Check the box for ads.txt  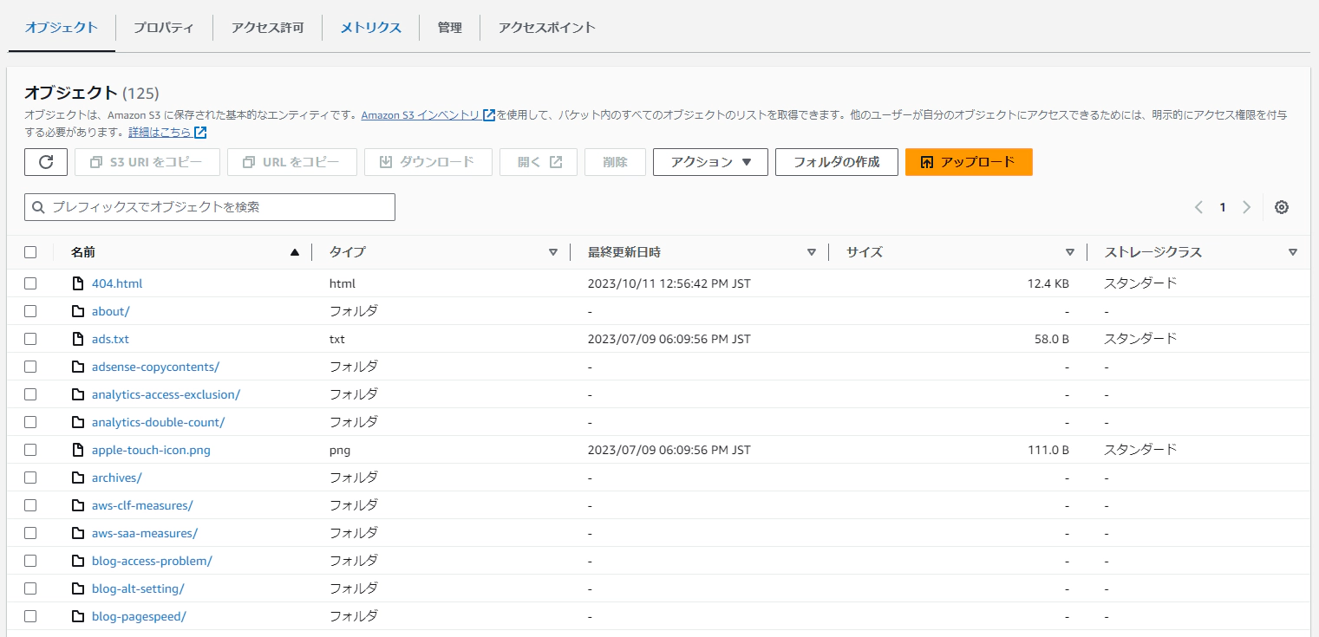click(30, 339)
